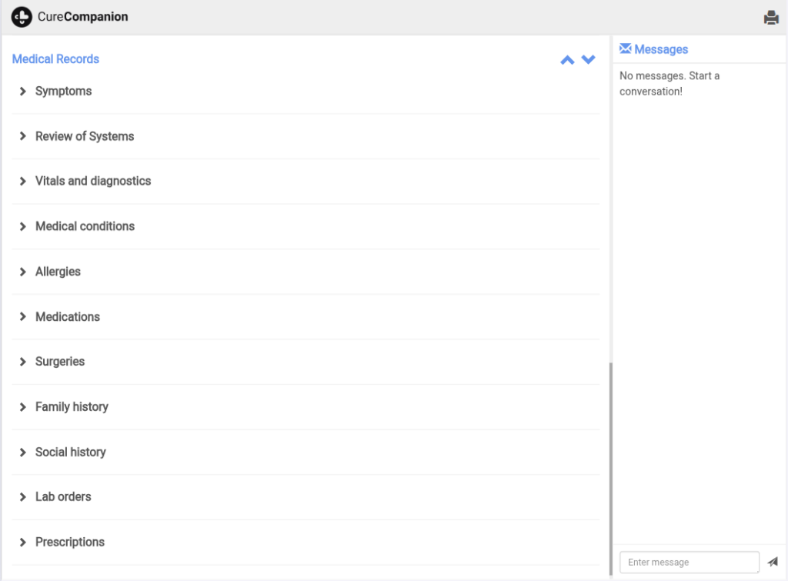788x581 pixels.
Task: Click the Messages envelope icon
Action: pos(625,49)
